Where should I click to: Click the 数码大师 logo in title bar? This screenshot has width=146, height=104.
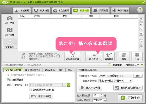coord(5,2)
